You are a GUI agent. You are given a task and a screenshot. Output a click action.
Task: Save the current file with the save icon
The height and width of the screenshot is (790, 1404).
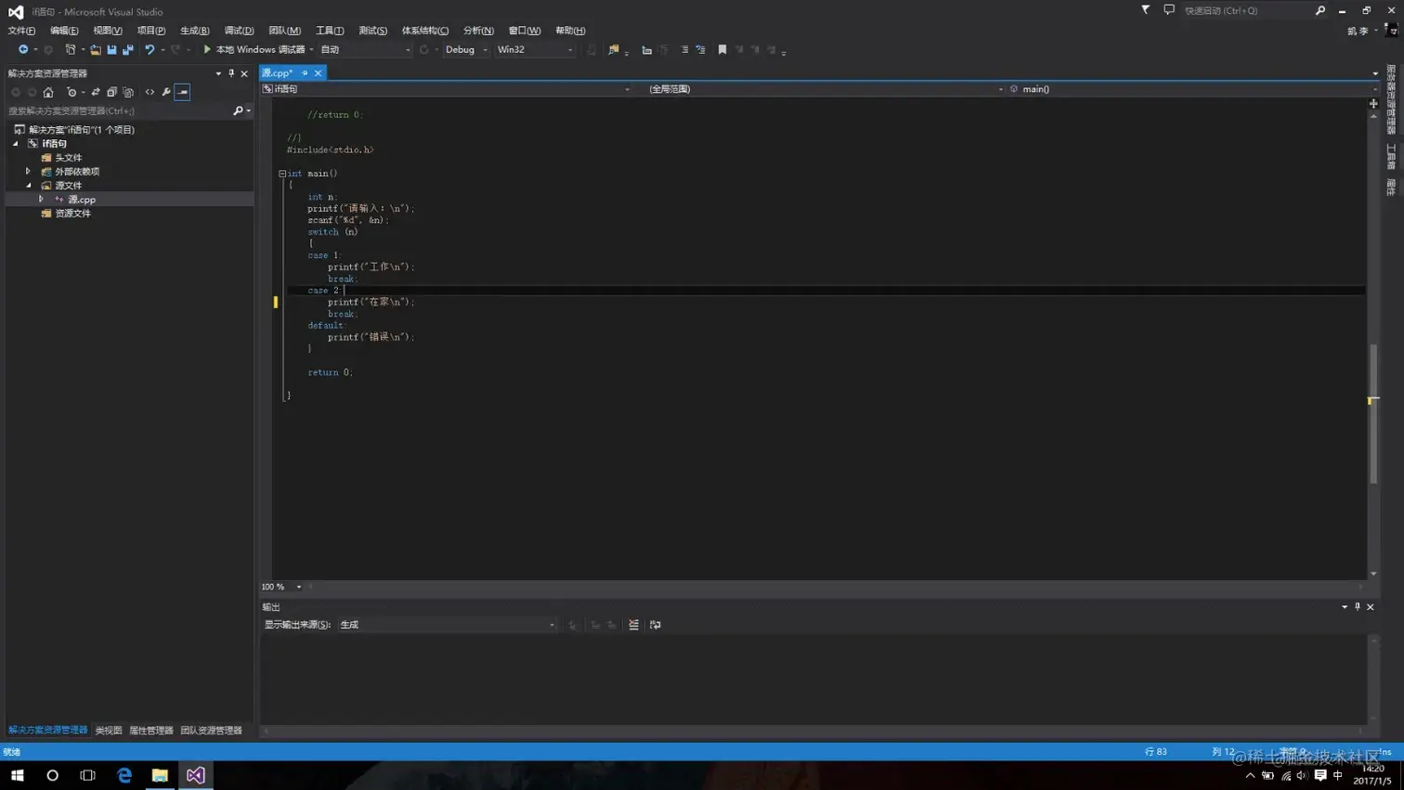coord(111,50)
